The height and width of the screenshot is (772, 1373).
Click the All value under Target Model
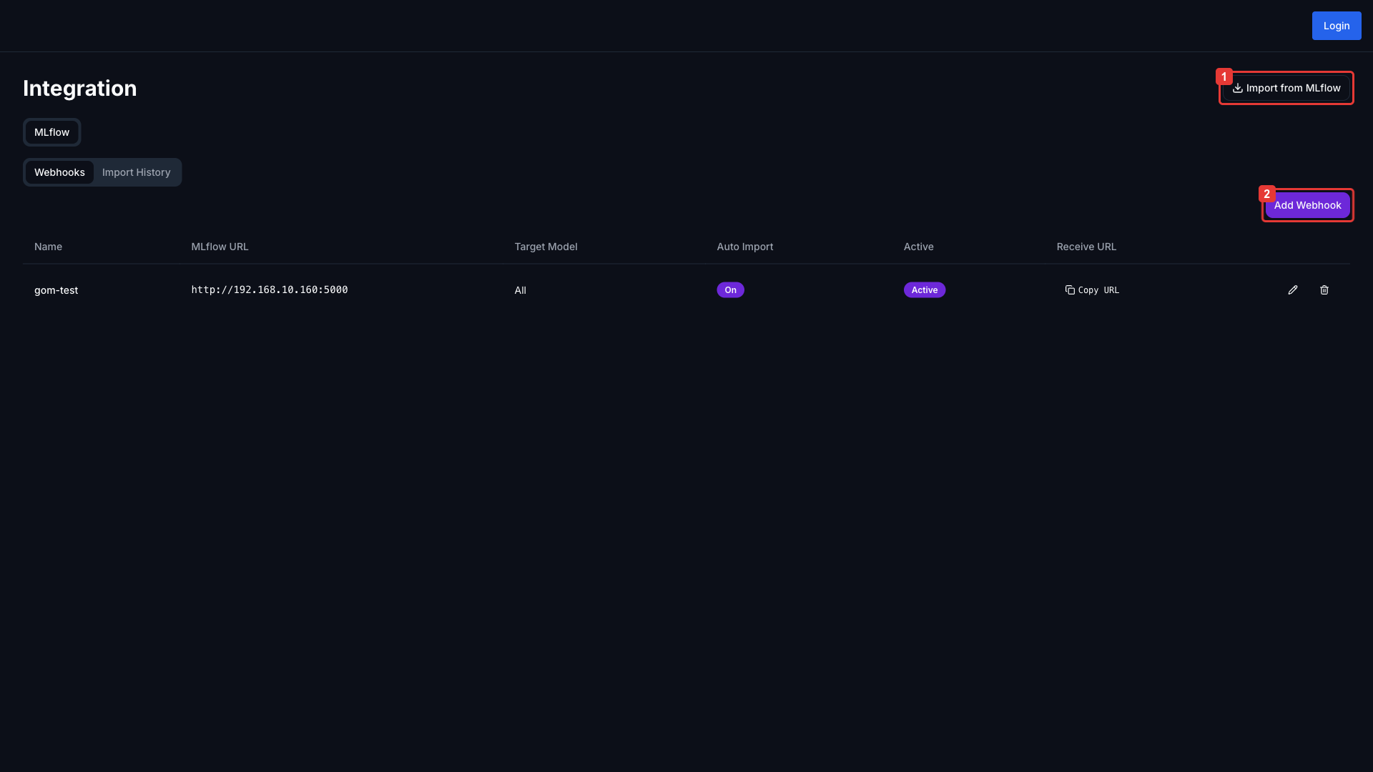tap(520, 289)
